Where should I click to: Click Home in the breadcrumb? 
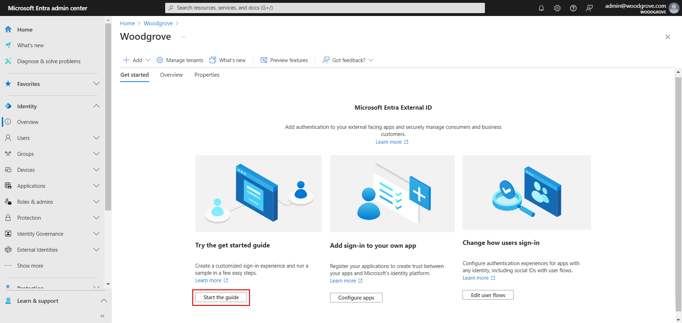(128, 23)
